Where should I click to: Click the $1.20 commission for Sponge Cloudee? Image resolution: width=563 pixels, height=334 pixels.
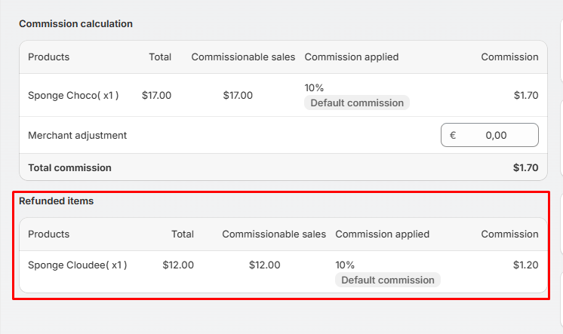click(x=525, y=265)
